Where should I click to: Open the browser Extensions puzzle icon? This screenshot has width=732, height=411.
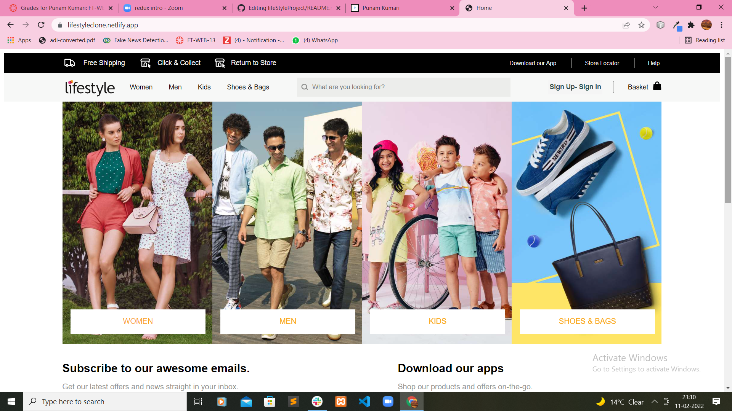point(692,25)
